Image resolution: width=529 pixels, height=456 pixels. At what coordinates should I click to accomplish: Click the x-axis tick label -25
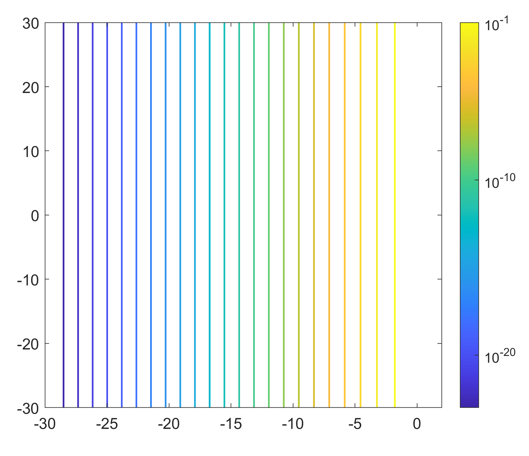107,424
